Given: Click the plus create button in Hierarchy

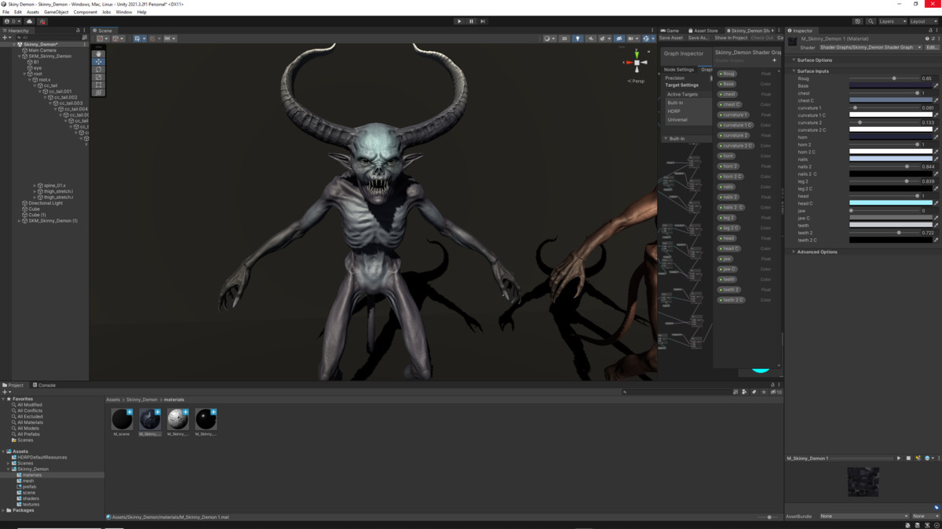Looking at the screenshot, I should (x=5, y=38).
